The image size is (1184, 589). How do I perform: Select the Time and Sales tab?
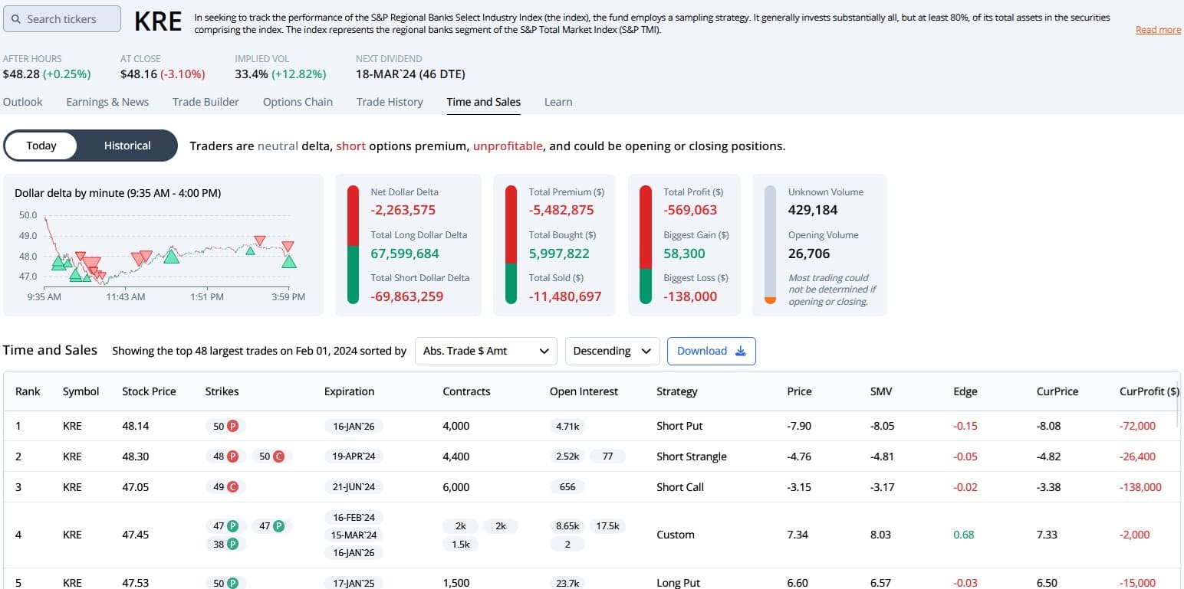tap(484, 102)
